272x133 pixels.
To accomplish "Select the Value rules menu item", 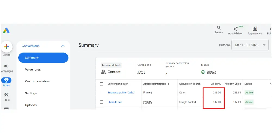I will (x=33, y=70).
